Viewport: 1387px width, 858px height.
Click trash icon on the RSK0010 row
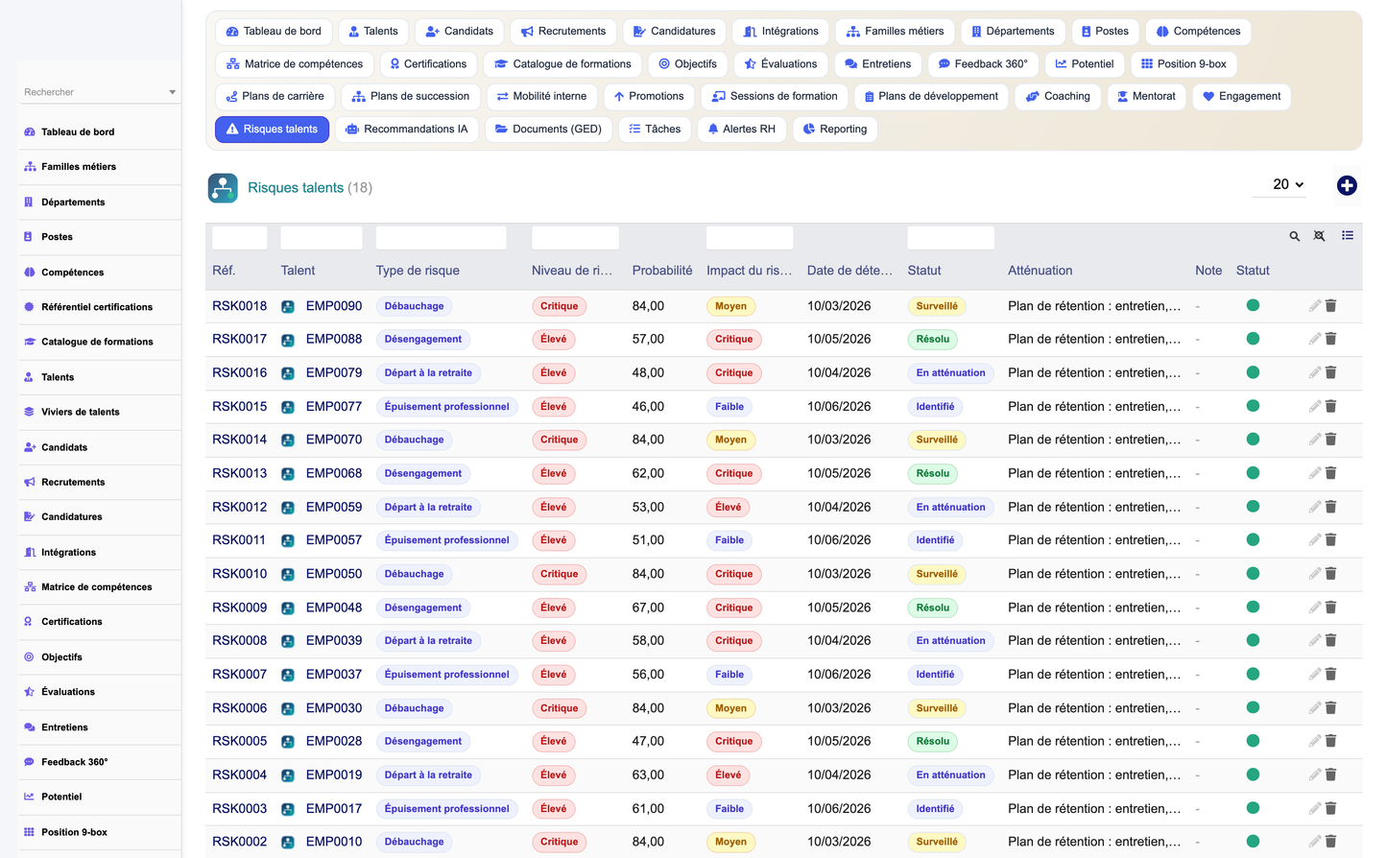(1331, 574)
